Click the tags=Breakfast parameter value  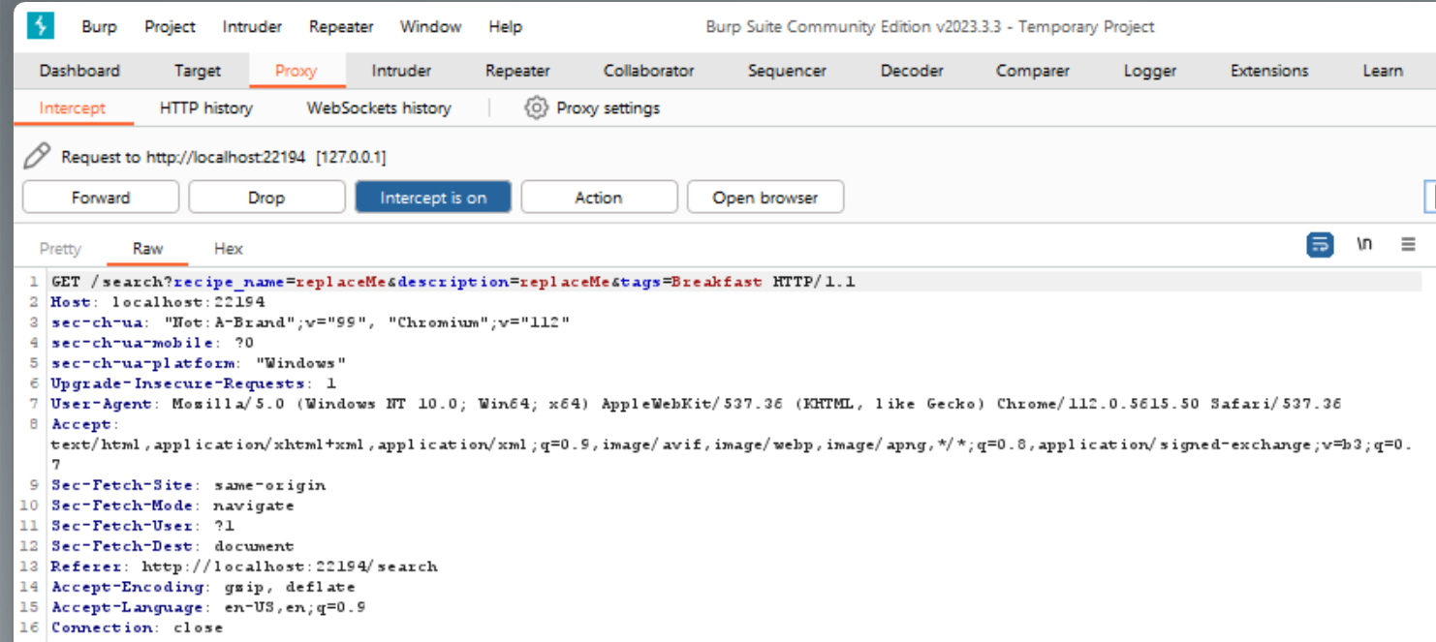pyautogui.click(x=716, y=282)
